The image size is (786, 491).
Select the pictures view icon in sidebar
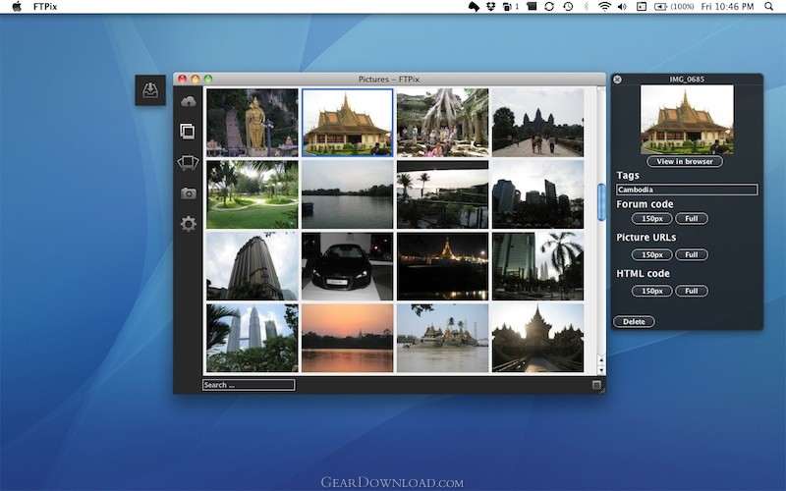(188, 132)
